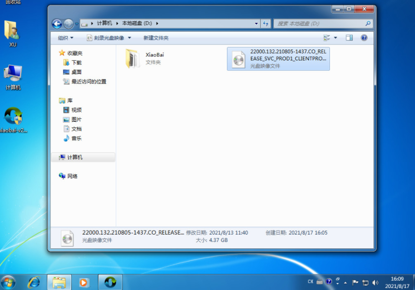Click the Back navigation arrow button

[57, 23]
